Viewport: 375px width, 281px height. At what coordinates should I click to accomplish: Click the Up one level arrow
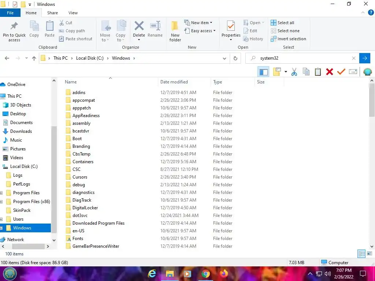click(34, 58)
